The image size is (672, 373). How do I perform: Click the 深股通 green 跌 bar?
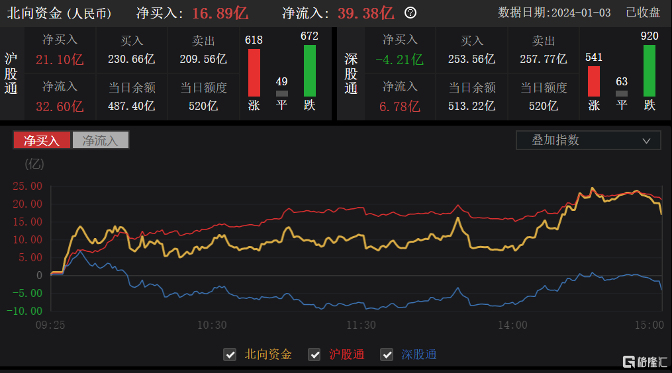(649, 71)
